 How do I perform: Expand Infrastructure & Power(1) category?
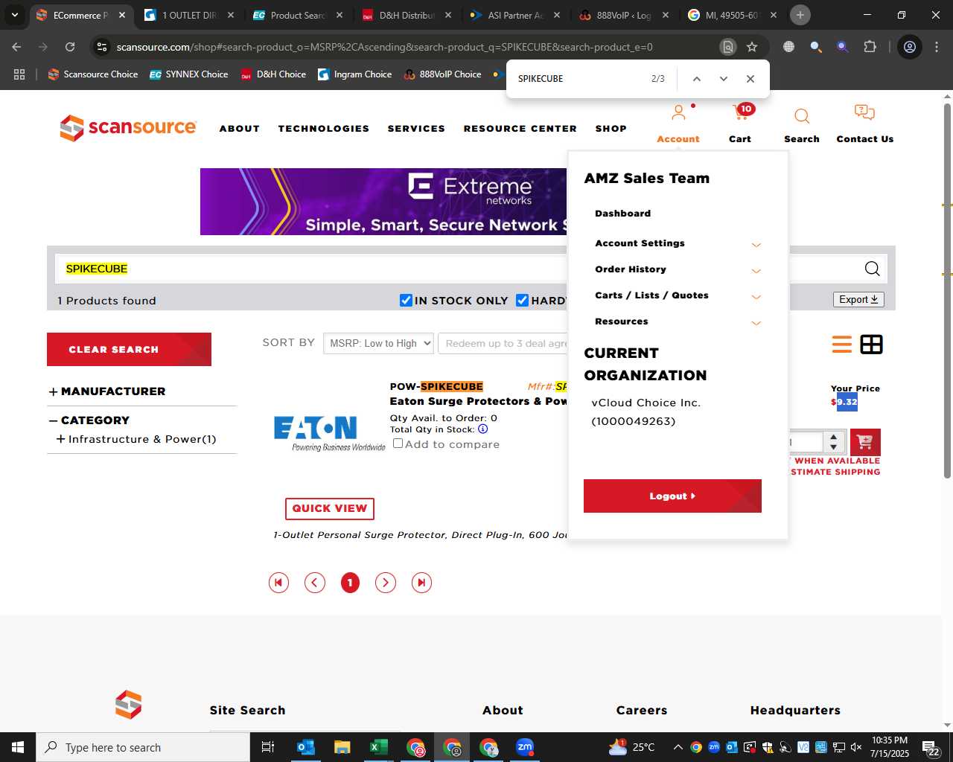(61, 439)
